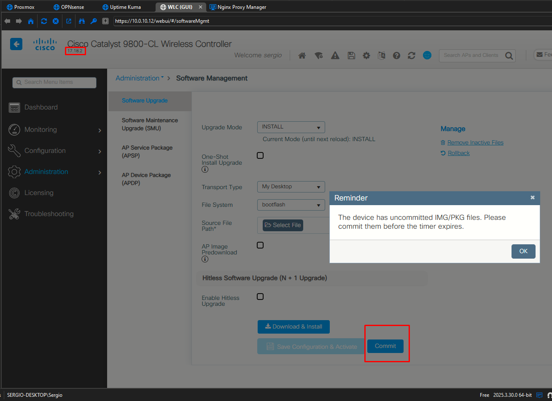Click the 17.18.2 version label

click(75, 51)
